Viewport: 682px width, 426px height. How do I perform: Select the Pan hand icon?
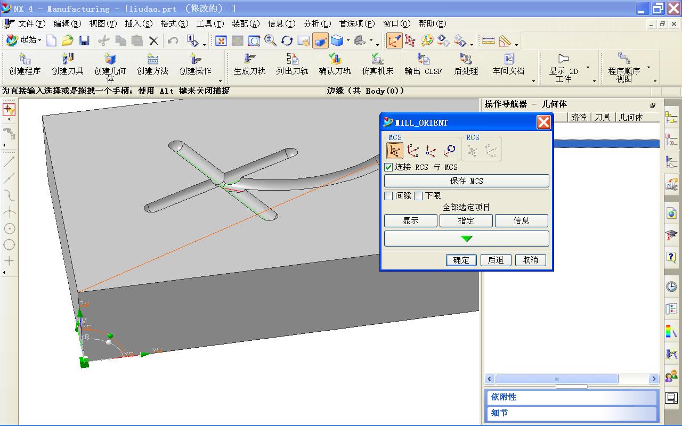click(303, 40)
